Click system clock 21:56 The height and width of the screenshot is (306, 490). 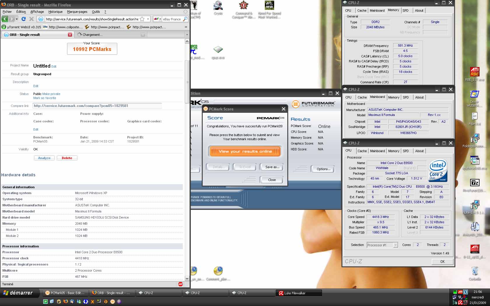[478, 292]
